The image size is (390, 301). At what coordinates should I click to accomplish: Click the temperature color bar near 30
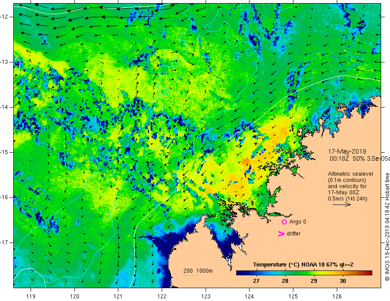point(343,273)
